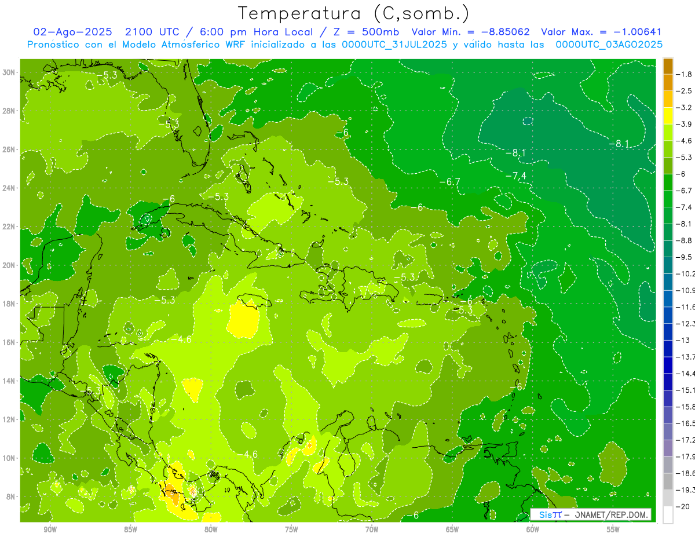Click the '-9.5' colorbar label

pyautogui.click(x=685, y=257)
